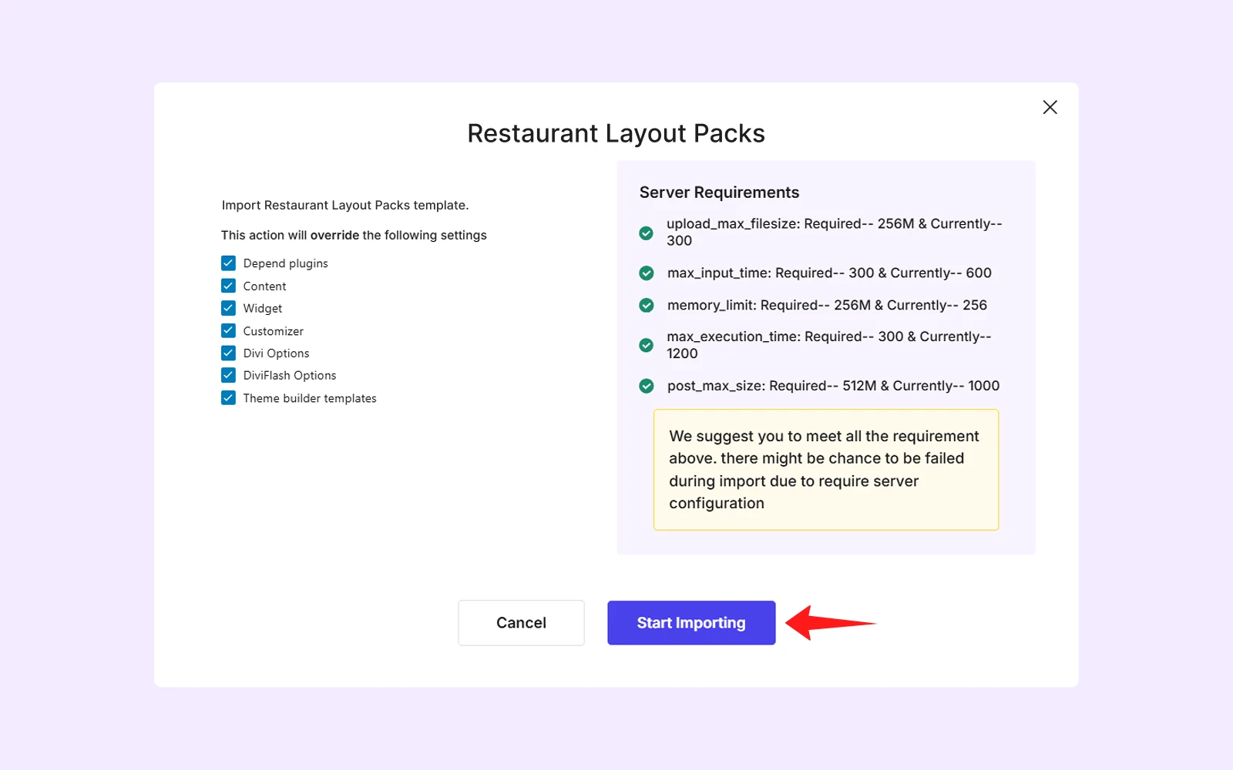Click the upload_max_filesize green check icon
Viewport: 1233px width, 770px height.
pyautogui.click(x=647, y=233)
